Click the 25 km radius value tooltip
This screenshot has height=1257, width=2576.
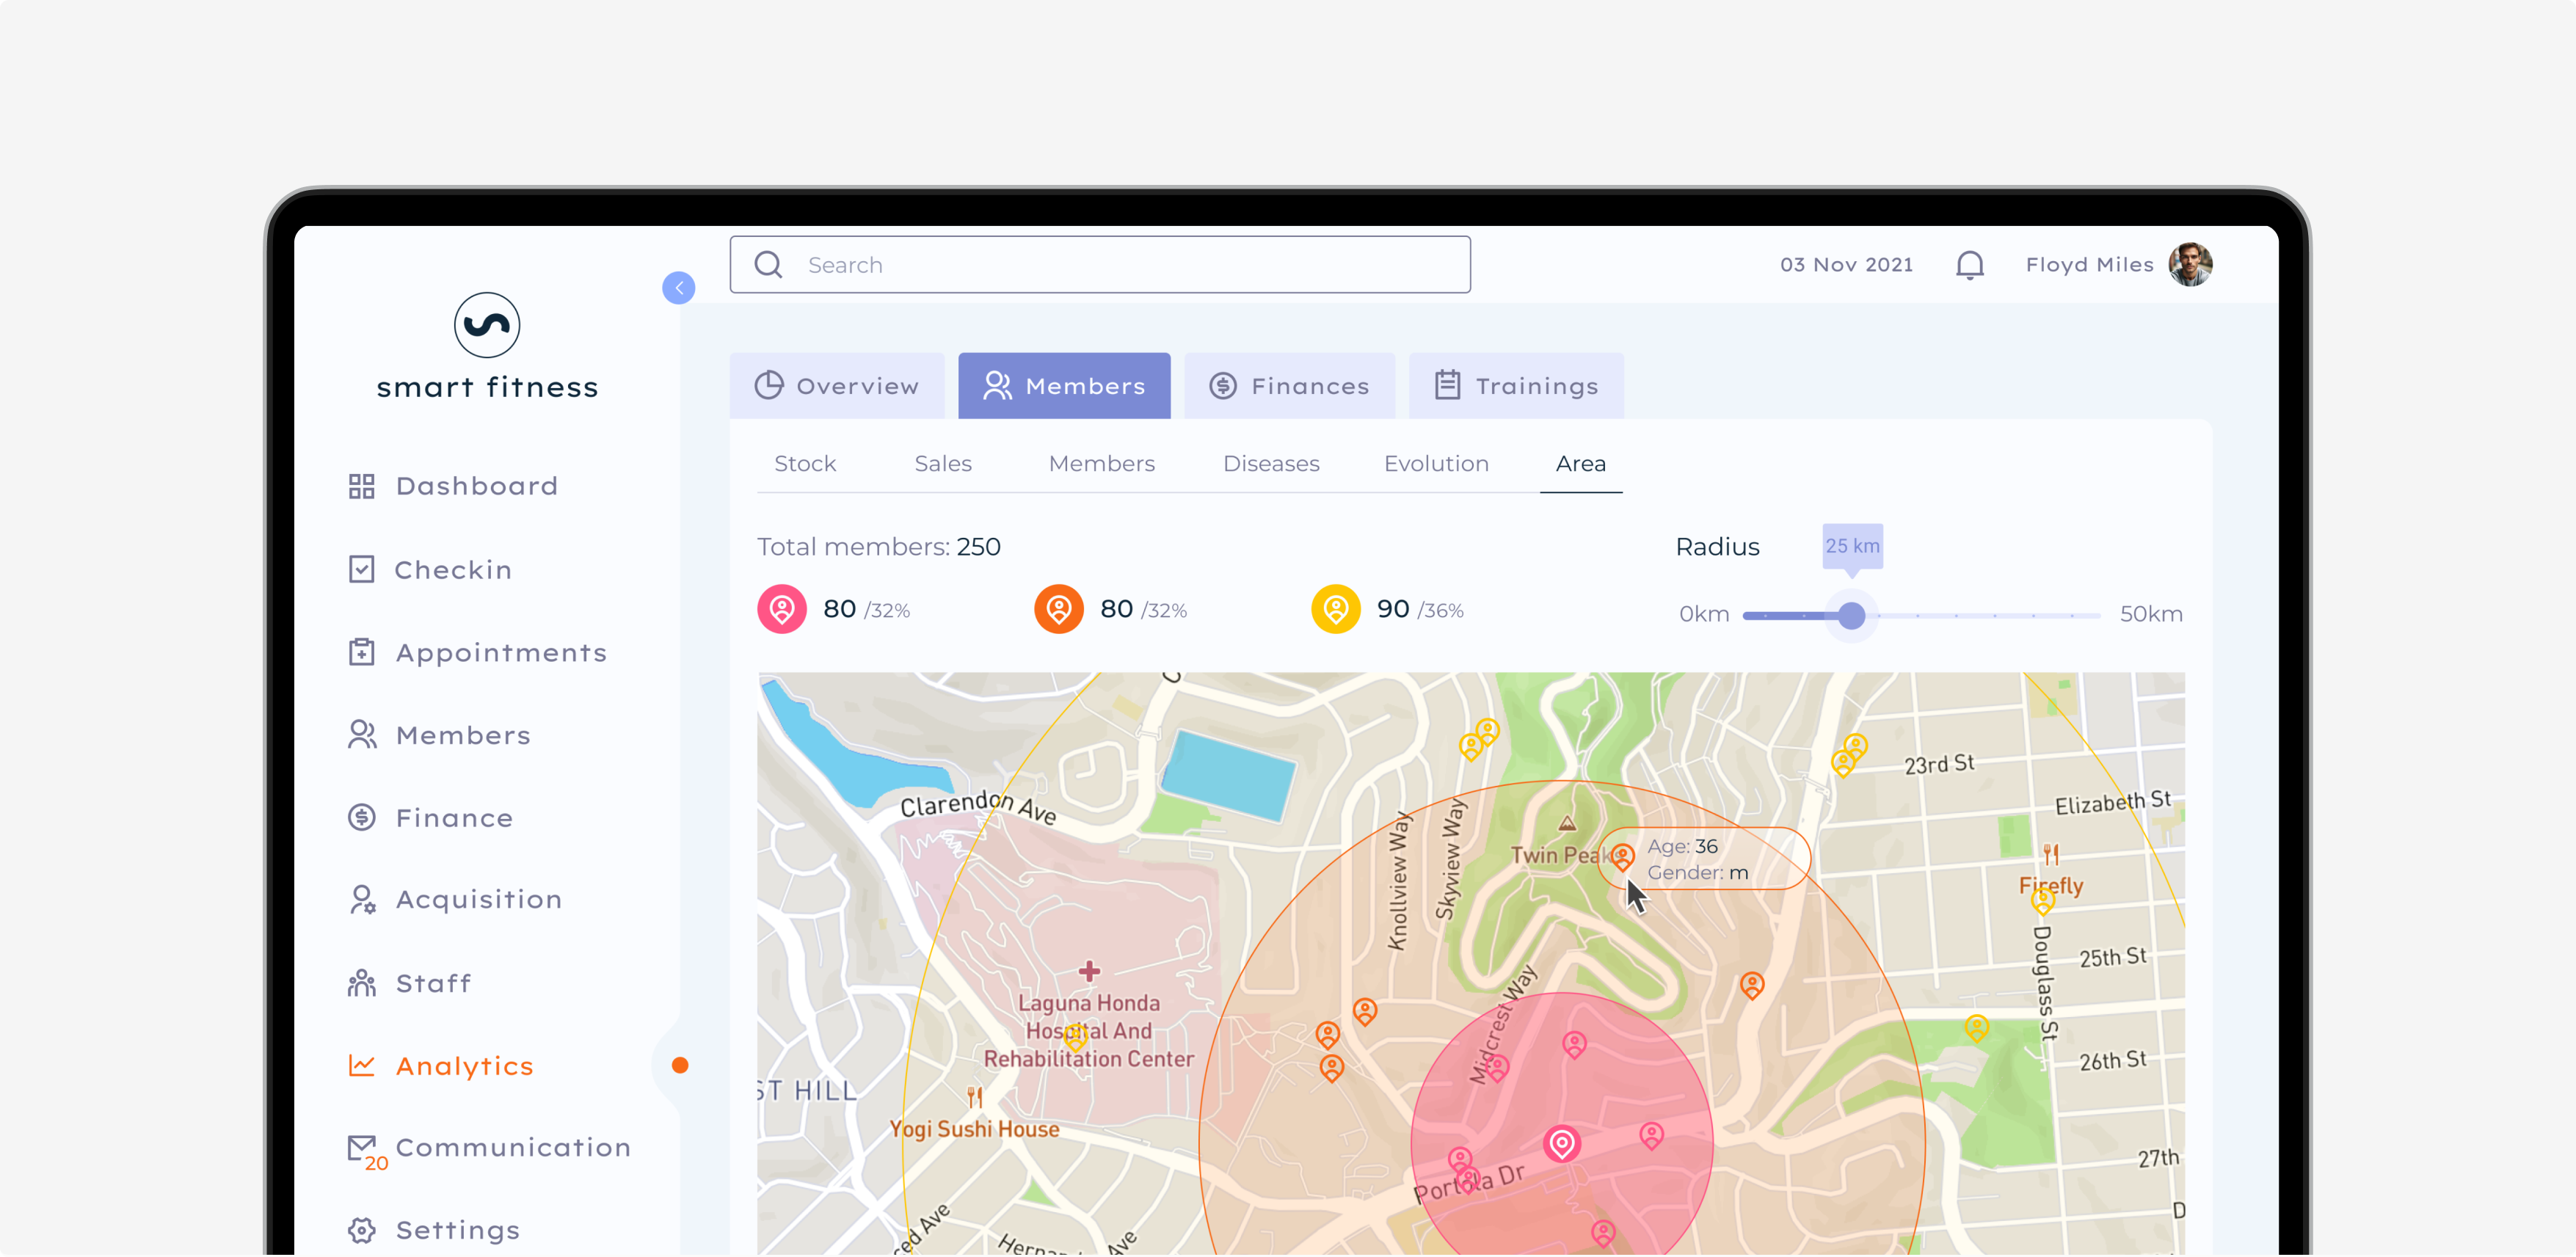click(x=1852, y=546)
